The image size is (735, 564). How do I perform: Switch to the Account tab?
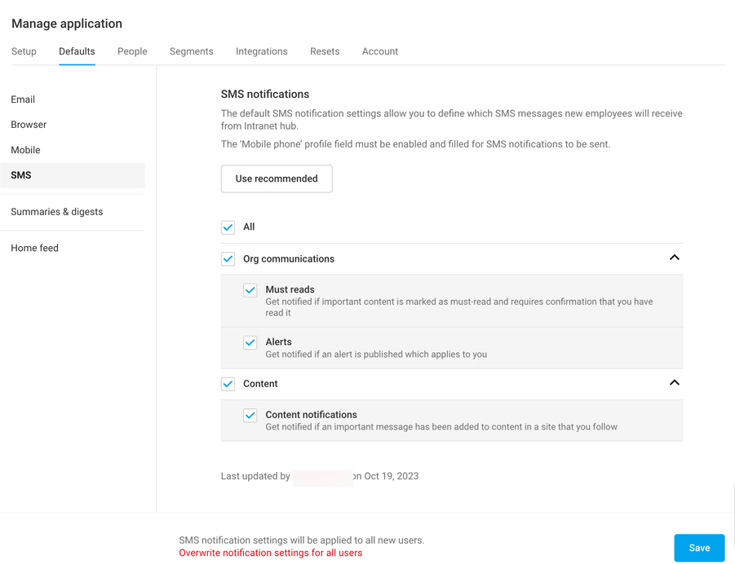coord(379,51)
